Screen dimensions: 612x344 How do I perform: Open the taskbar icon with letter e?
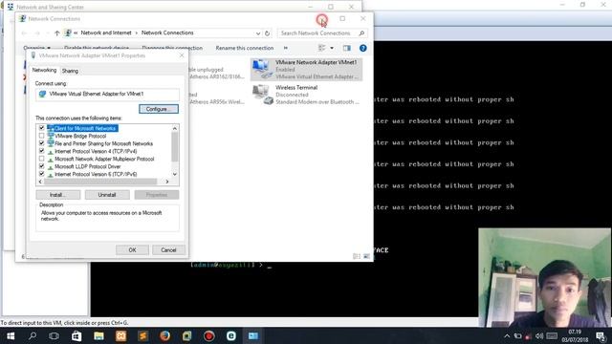coord(231,335)
